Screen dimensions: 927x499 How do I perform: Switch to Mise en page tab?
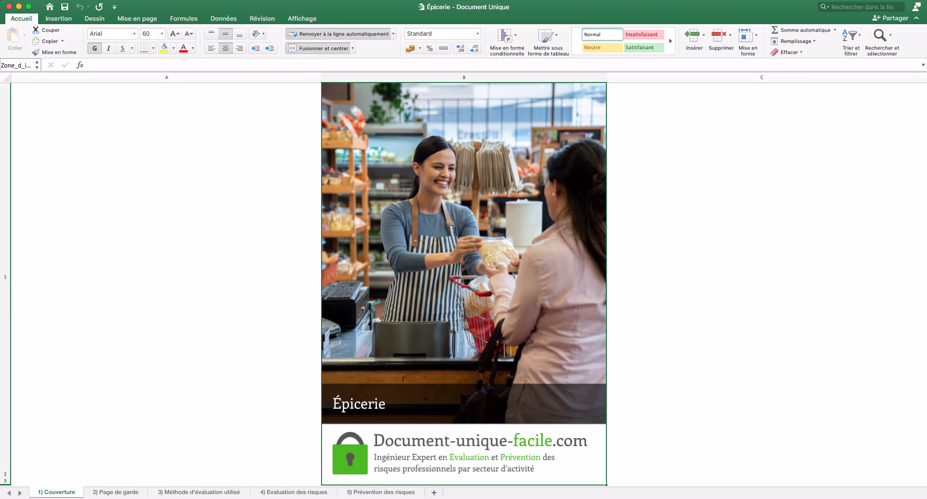click(x=137, y=18)
